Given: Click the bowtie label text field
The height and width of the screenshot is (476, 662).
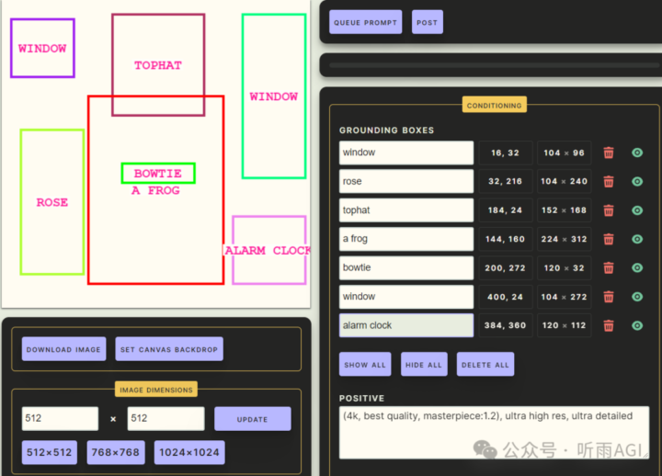Looking at the screenshot, I should pyautogui.click(x=405, y=267).
